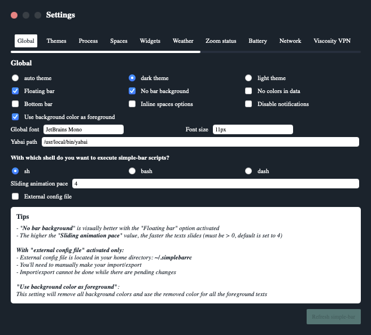Click the '~/.simplebarrc' path text
The image size is (371, 335).
(173, 258)
